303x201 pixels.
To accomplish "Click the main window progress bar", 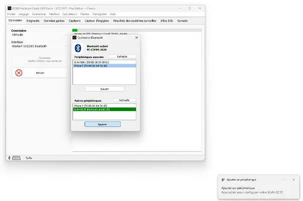I will pos(137,30).
